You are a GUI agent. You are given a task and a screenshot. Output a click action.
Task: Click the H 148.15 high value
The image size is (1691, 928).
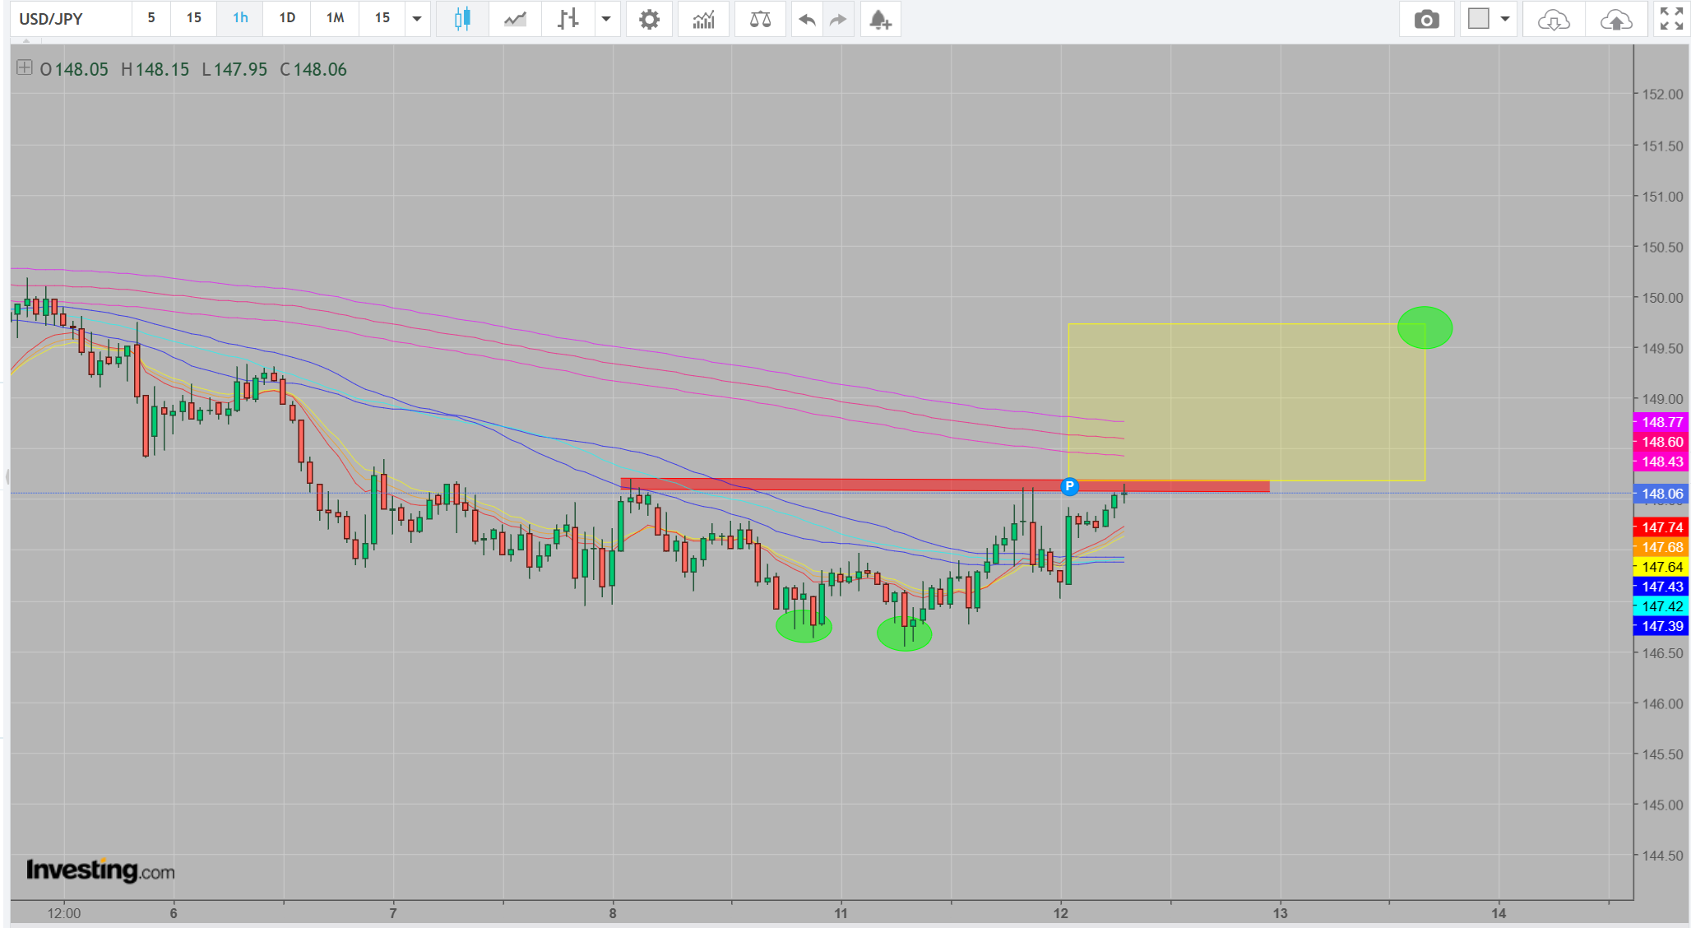155,69
